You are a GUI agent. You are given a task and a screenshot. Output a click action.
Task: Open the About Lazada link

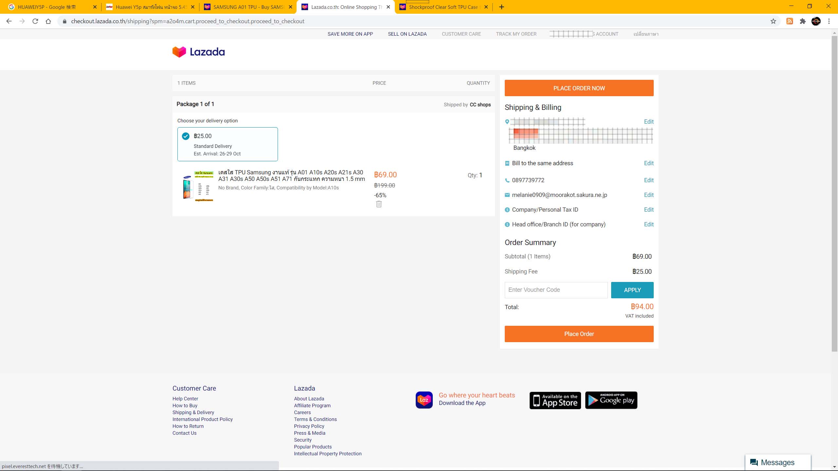coord(309,399)
